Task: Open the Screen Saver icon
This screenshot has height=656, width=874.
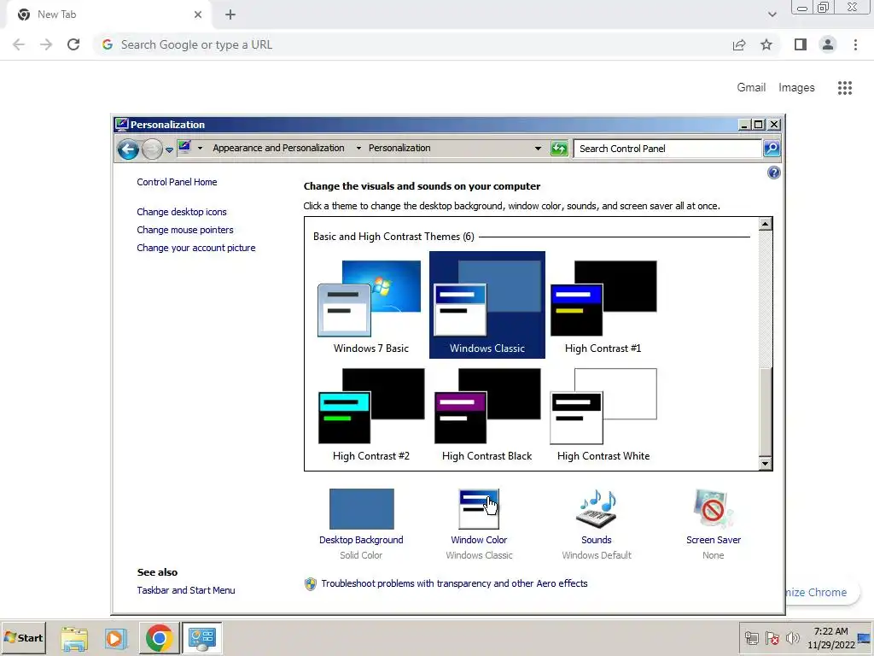Action: point(713,509)
